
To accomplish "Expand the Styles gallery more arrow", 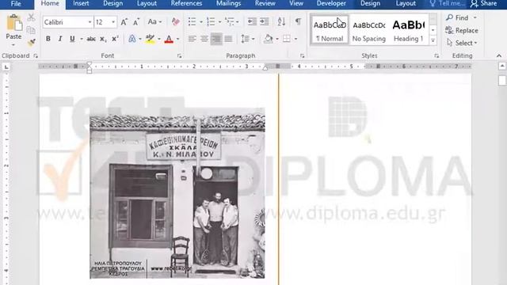I will pos(433,40).
